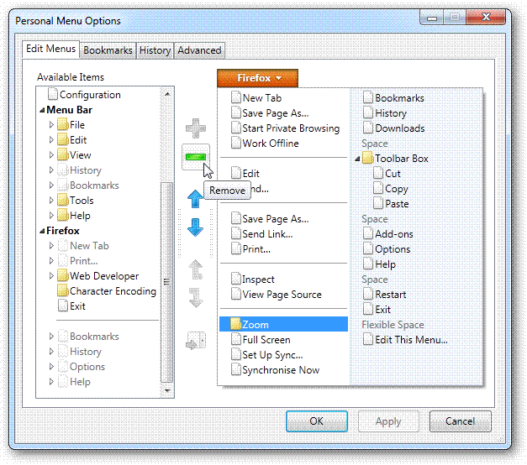This screenshot has width=527, height=465.
Task: Click the Downloads page icon
Action: point(368,128)
